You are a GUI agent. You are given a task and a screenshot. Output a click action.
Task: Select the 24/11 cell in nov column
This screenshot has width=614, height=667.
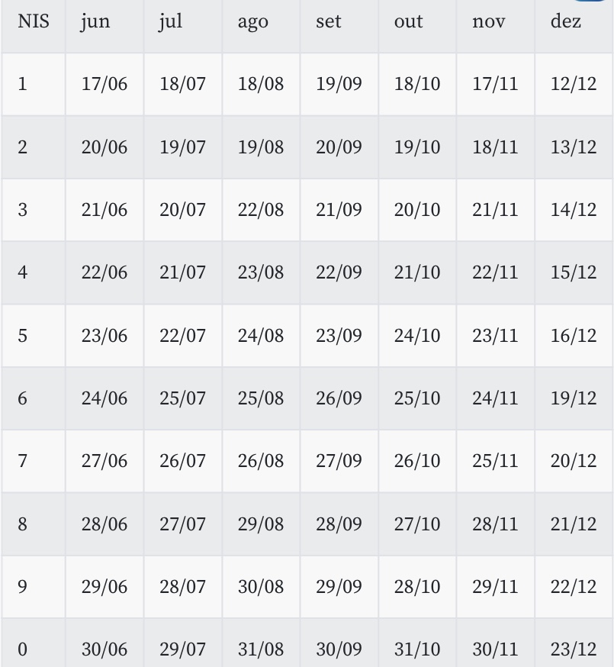coord(495,398)
